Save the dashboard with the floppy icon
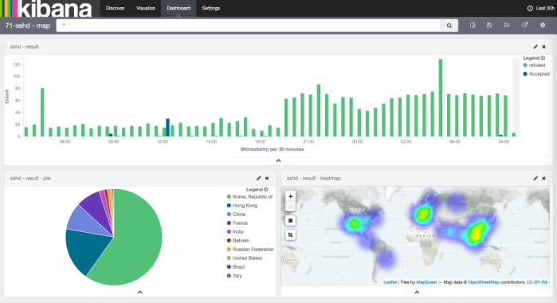Viewport: 557px width, 303px height. (489, 26)
